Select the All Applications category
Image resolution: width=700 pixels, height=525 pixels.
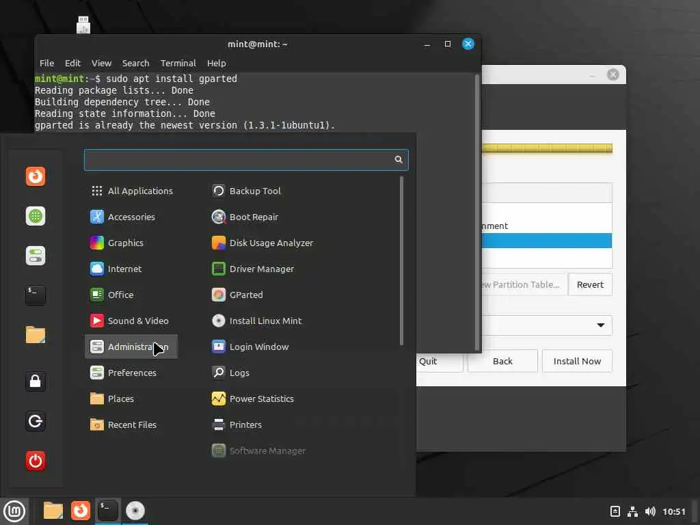coord(131,191)
